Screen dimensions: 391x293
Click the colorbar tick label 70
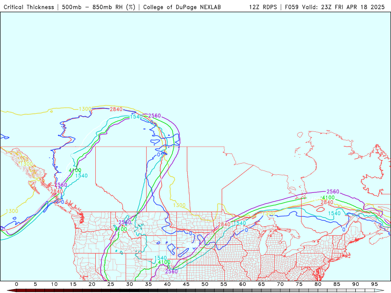pyautogui.click(x=280, y=284)
